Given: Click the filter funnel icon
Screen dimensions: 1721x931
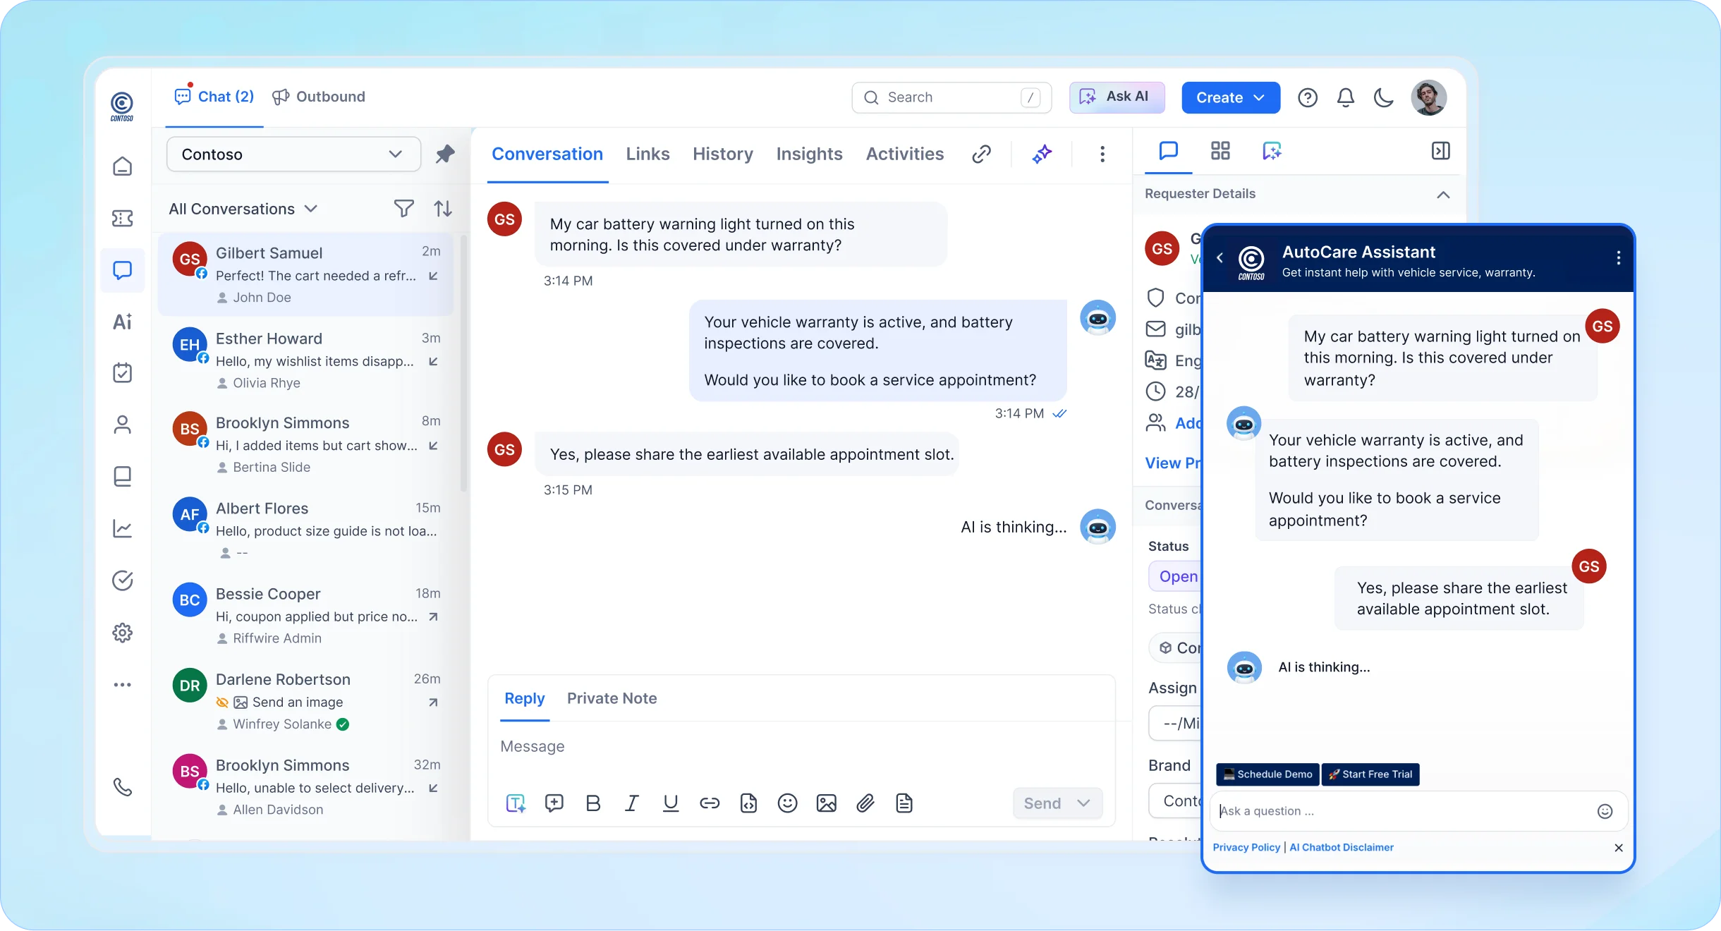Looking at the screenshot, I should coord(403,209).
